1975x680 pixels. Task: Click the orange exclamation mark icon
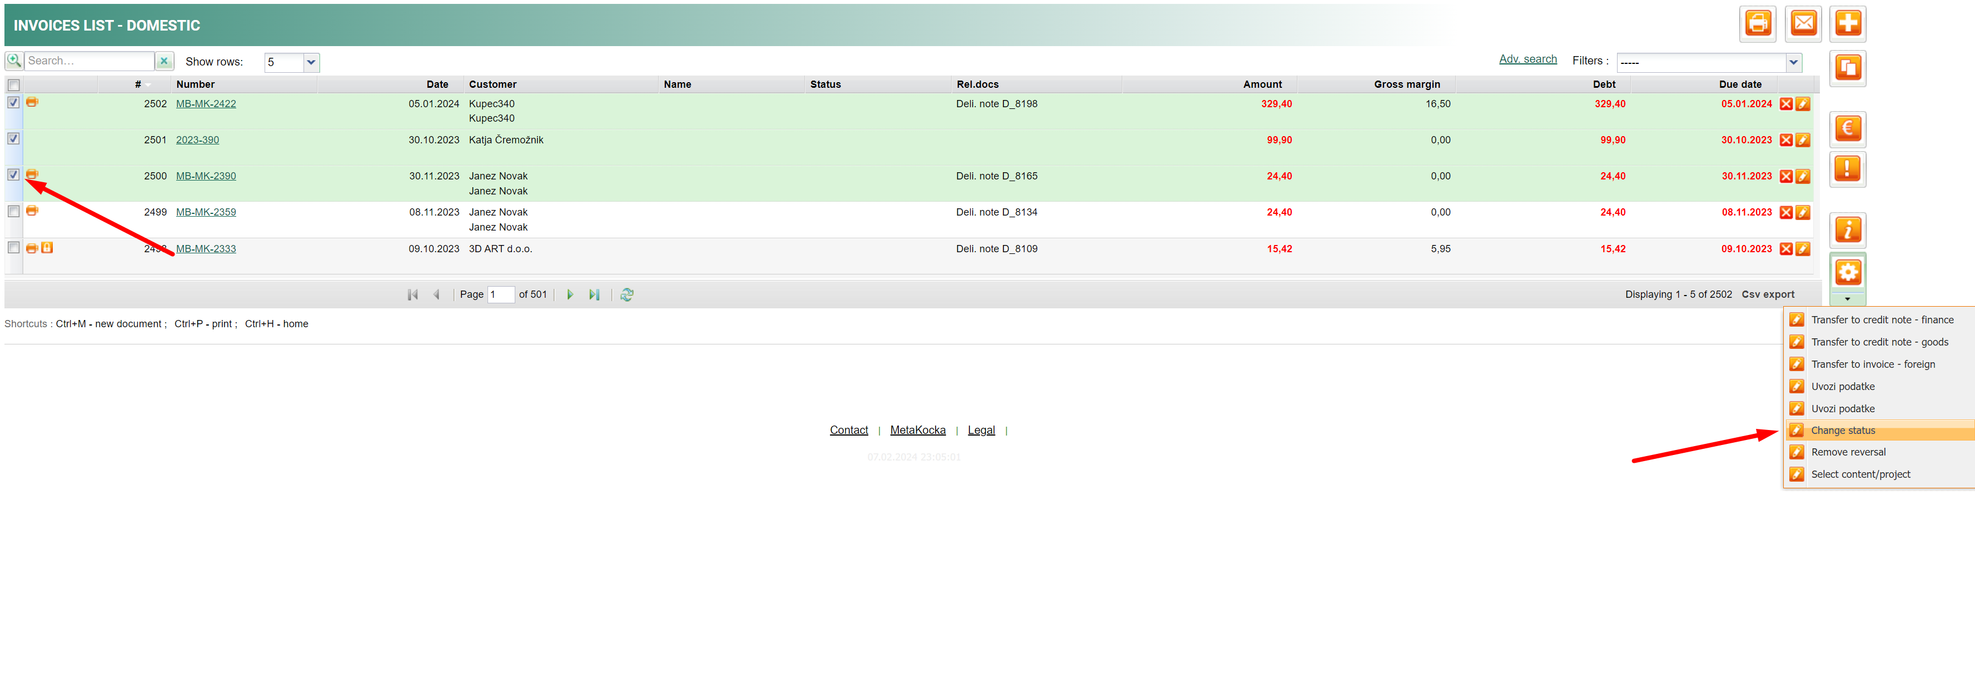coord(1847,169)
